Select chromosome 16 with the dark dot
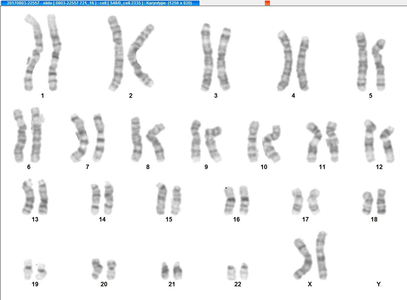This screenshot has height=300, width=407. tap(230, 200)
